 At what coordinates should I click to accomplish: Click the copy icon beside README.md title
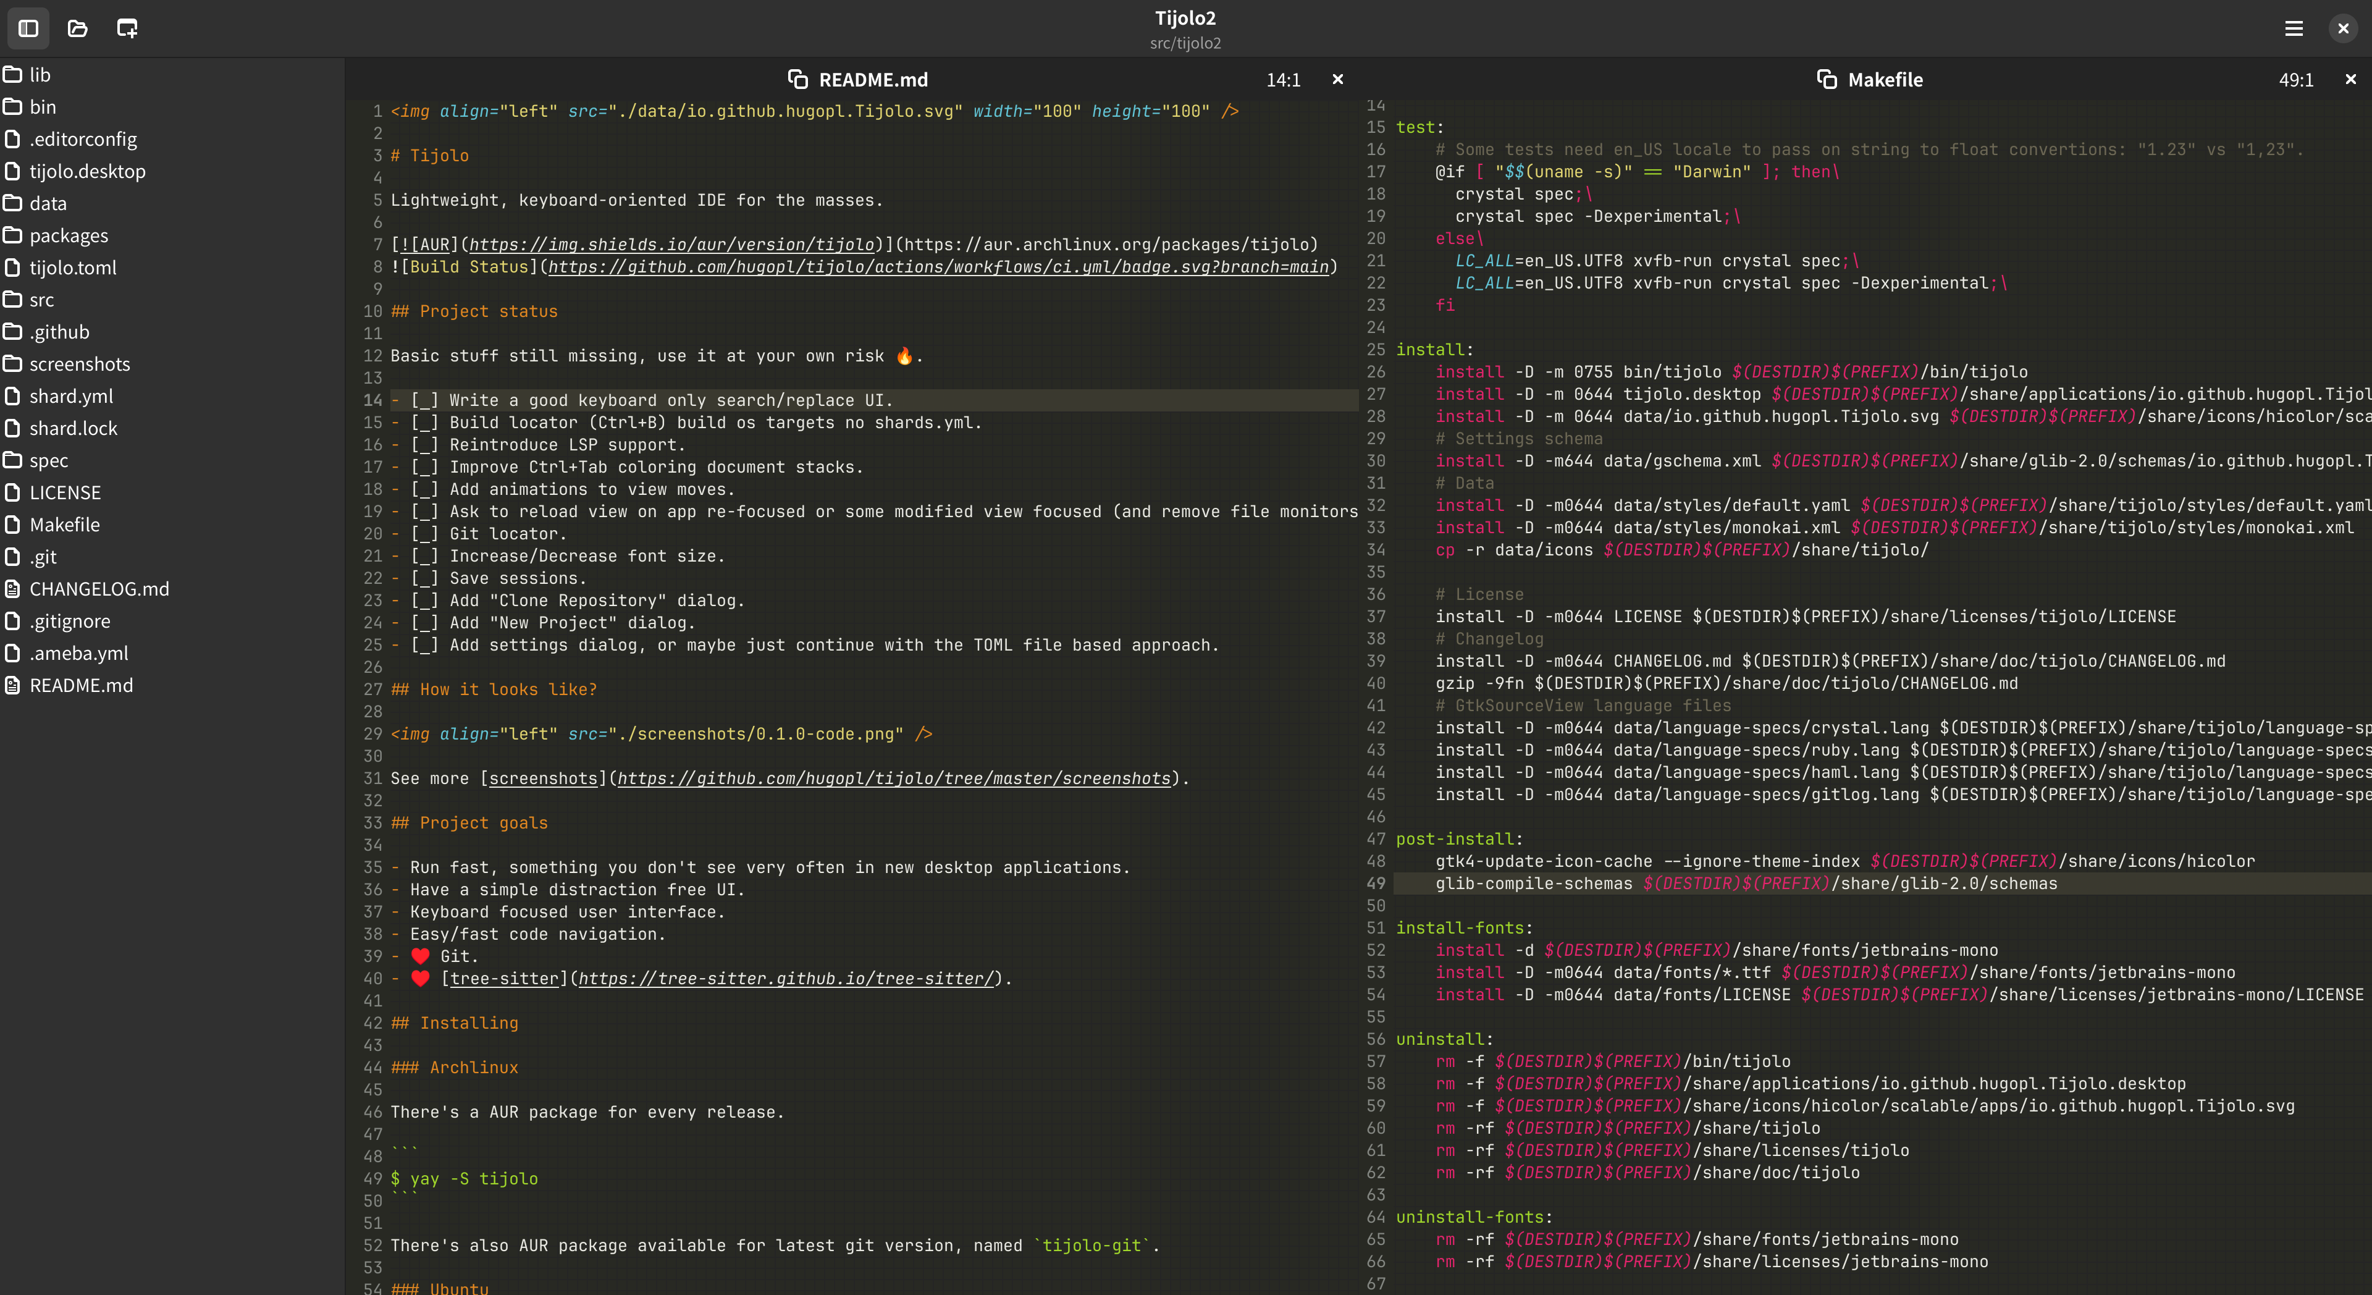797,79
